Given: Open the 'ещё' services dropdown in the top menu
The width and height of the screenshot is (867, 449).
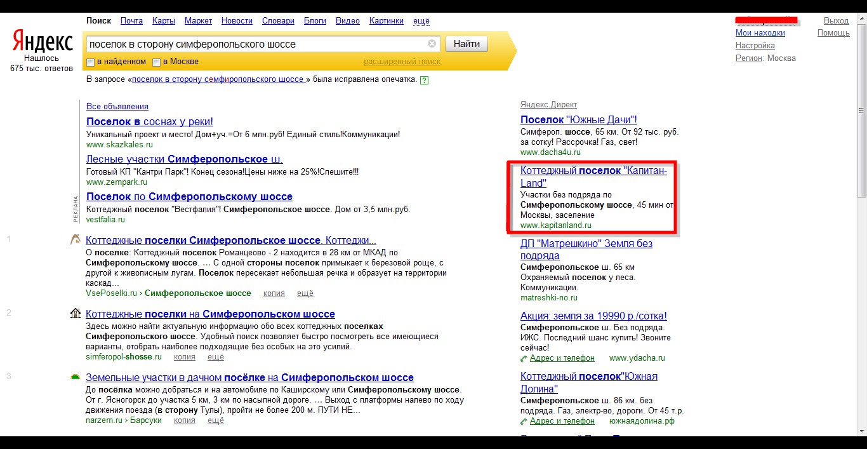Looking at the screenshot, I should (x=421, y=21).
